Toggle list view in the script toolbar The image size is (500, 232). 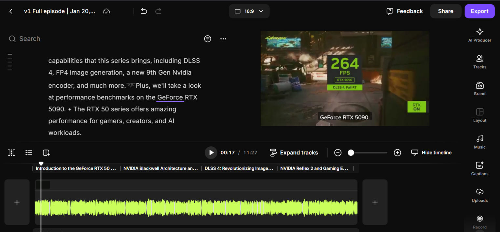pos(29,152)
